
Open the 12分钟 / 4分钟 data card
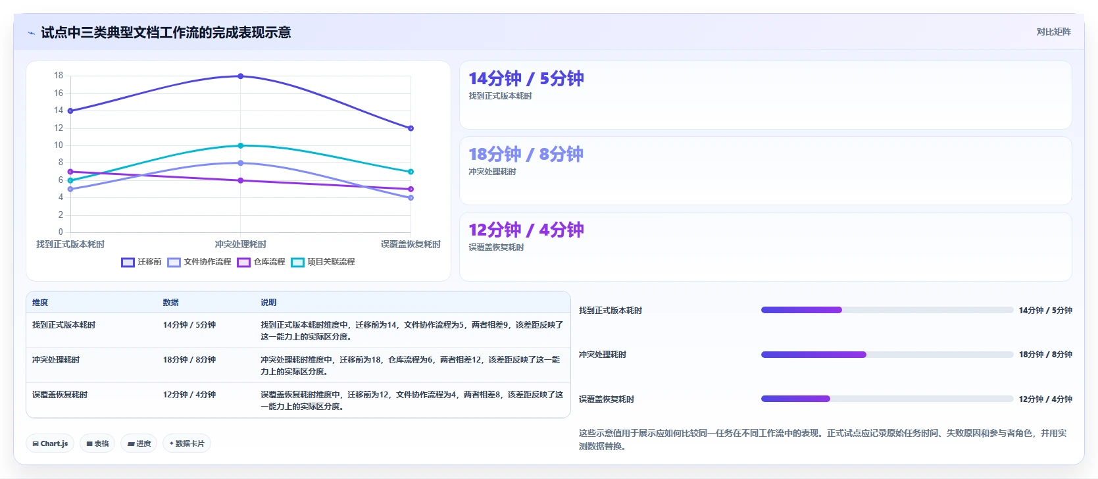tap(766, 247)
